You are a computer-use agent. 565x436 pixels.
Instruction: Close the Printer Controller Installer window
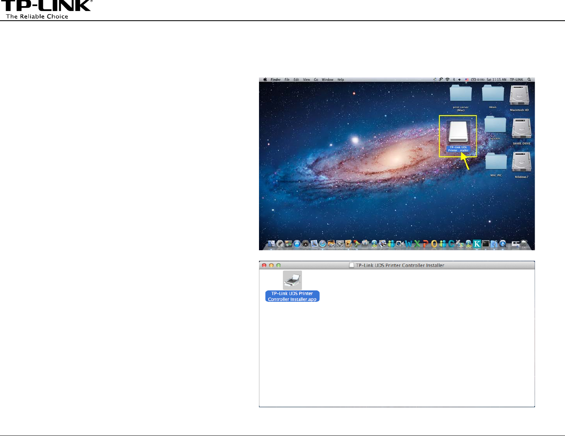tap(264, 265)
